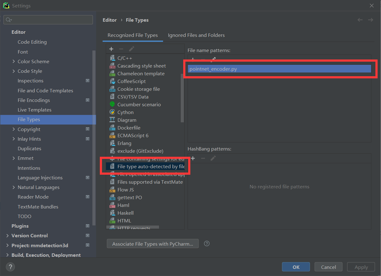Select the Cucumber scenario green icon
Viewport: 381px width, 276px height.
pos(112,104)
